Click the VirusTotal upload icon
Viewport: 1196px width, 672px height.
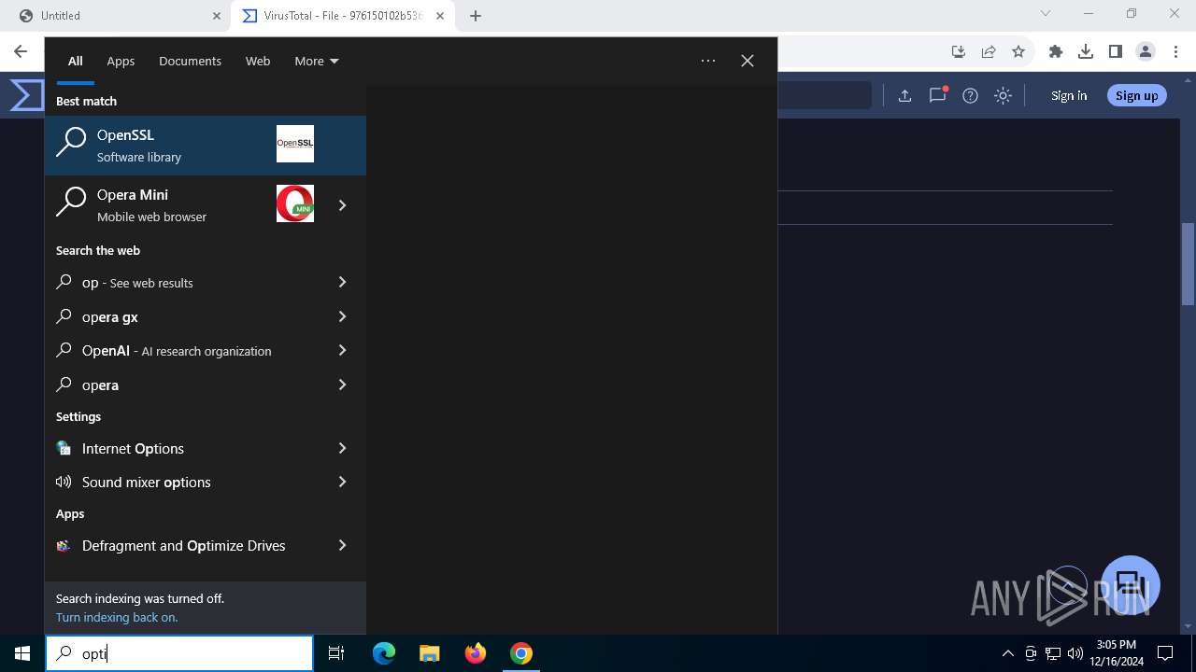[x=904, y=95]
